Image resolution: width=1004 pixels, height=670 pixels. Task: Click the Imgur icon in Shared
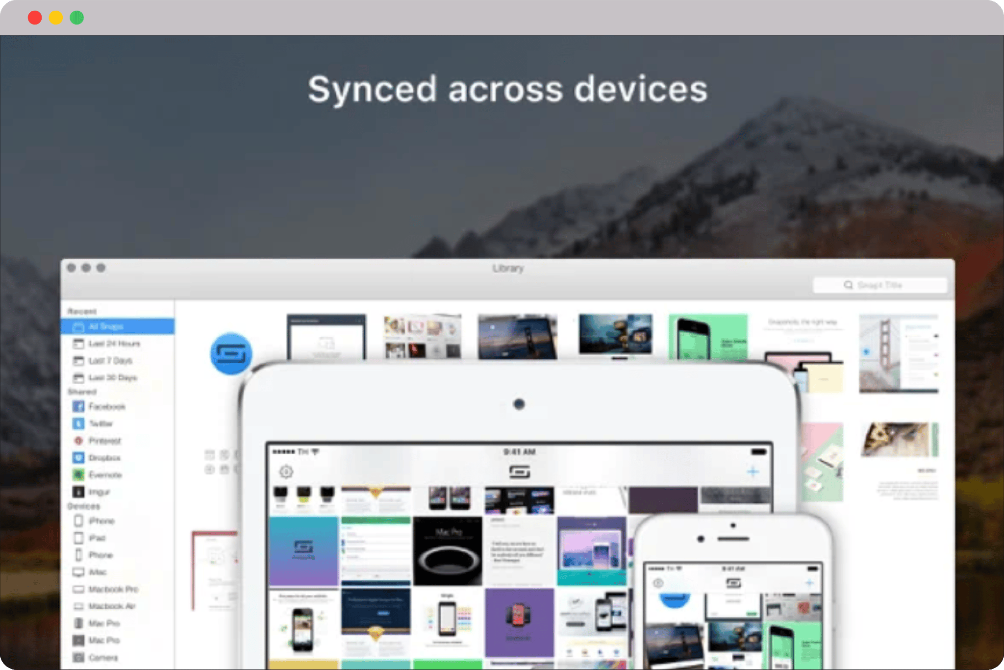click(78, 492)
